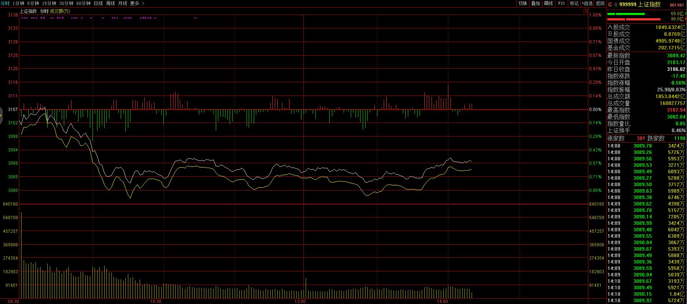Select the 1分钟 chart period
Viewport: 687px width, 304px height.
coord(18,3)
